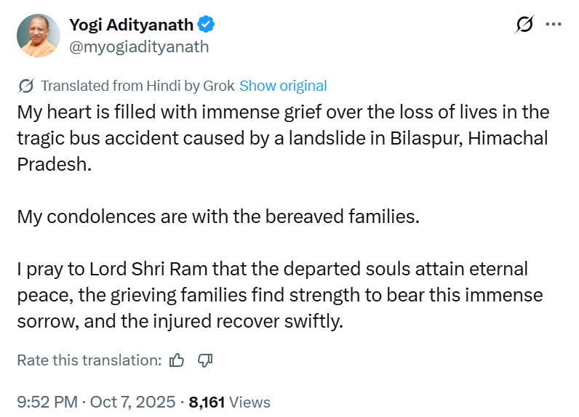Viewport: 579px width, 417px height.
Task: Click the Grok icon at top right
Action: click(x=524, y=25)
